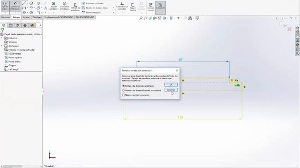
Task: Open Exibir/excluir relações dropdown arrow
Action: [x=122, y=13]
